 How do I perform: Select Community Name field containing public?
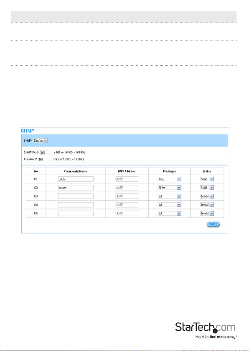click(76, 179)
